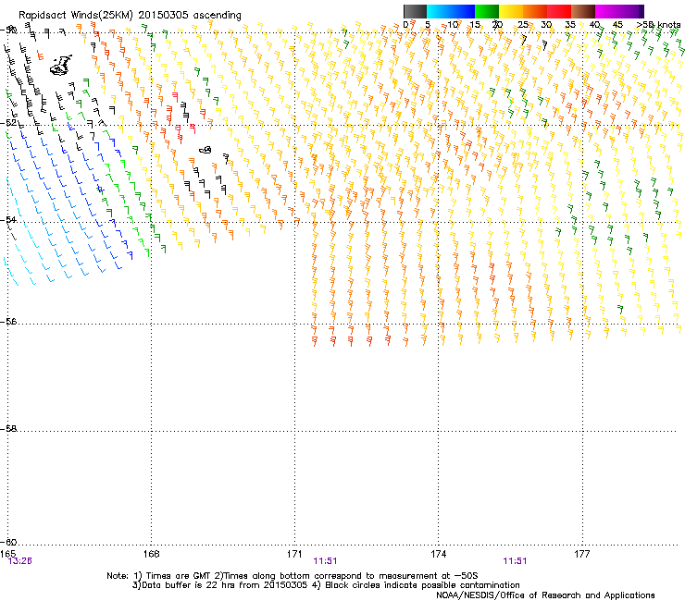Click the note line about 'Times are GMT'
685x601 pixels.
(293, 576)
